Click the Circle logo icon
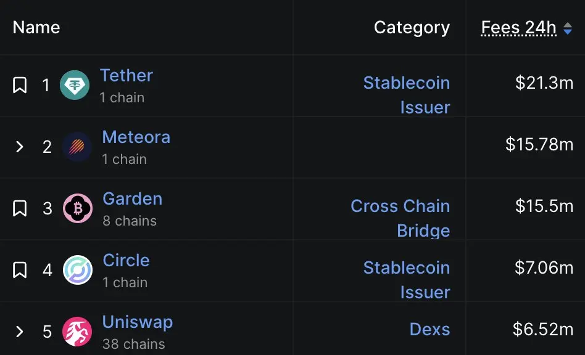Image resolution: width=585 pixels, height=355 pixels. 78,270
